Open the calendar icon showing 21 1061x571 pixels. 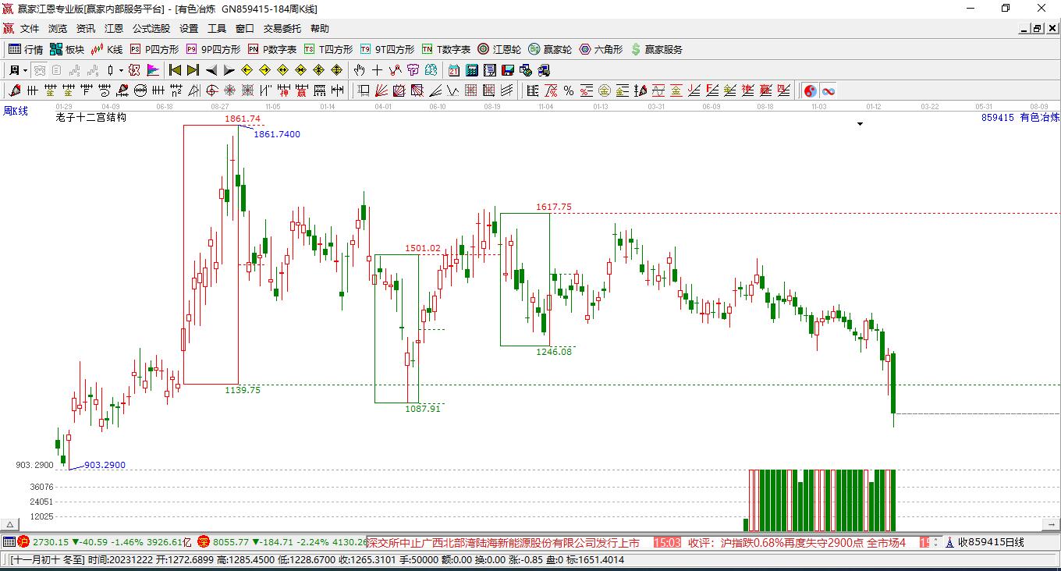pyautogui.click(x=453, y=70)
